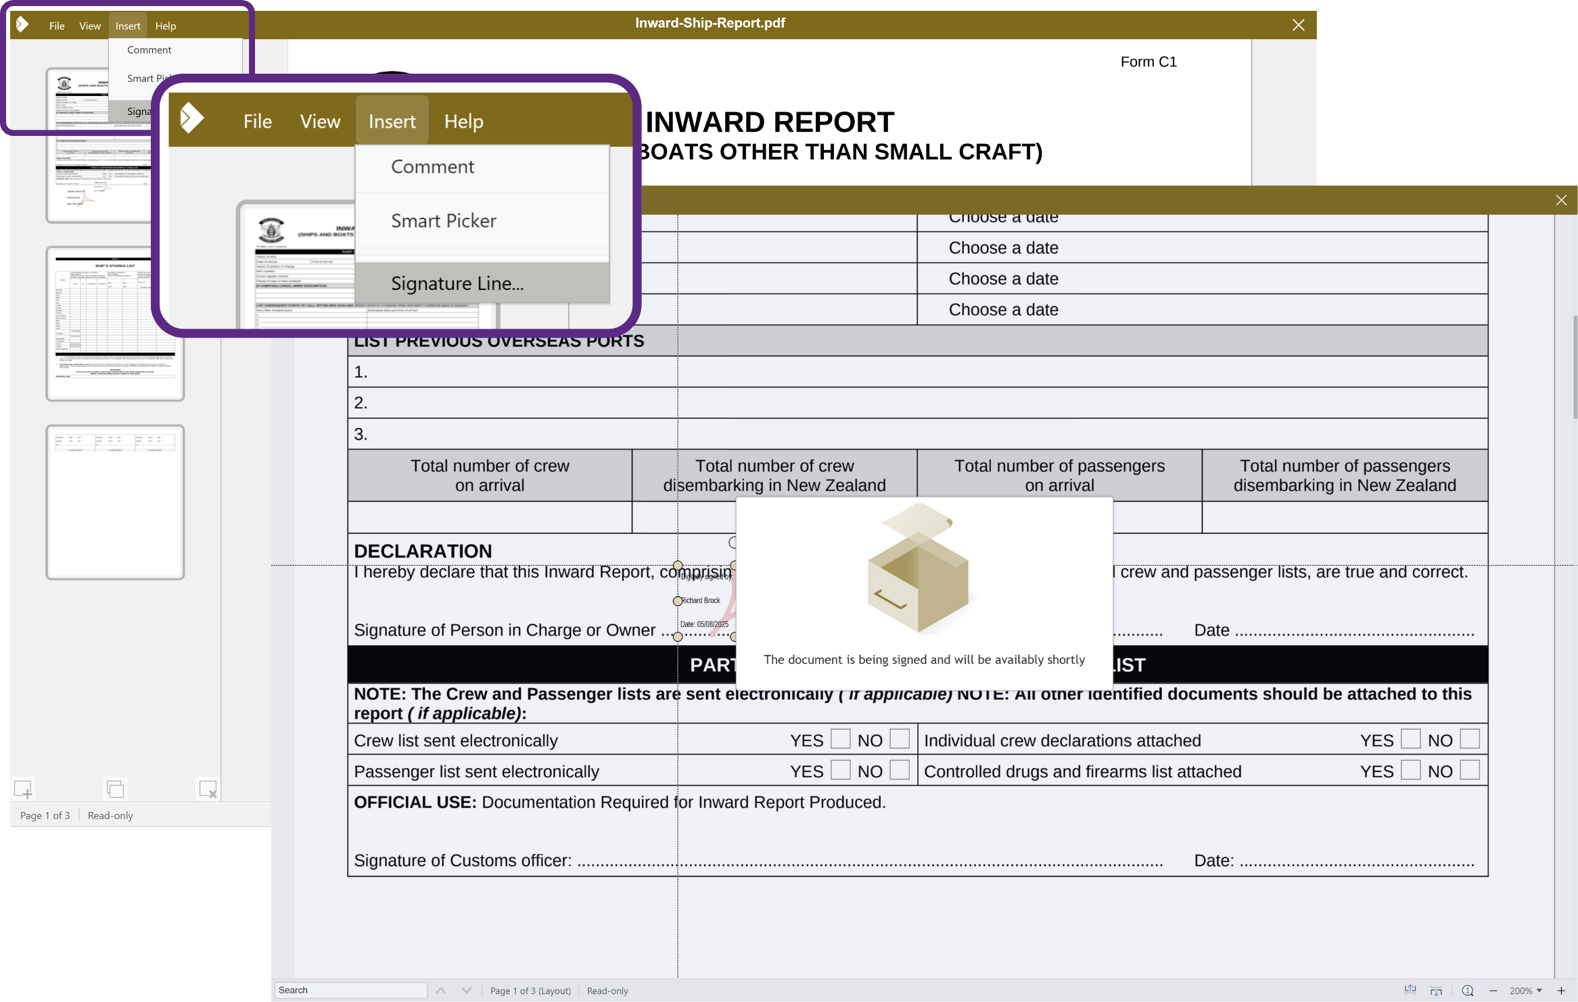Check NO for Controlled drugs and firearms list
This screenshot has width=1578, height=1002.
click(x=1470, y=770)
